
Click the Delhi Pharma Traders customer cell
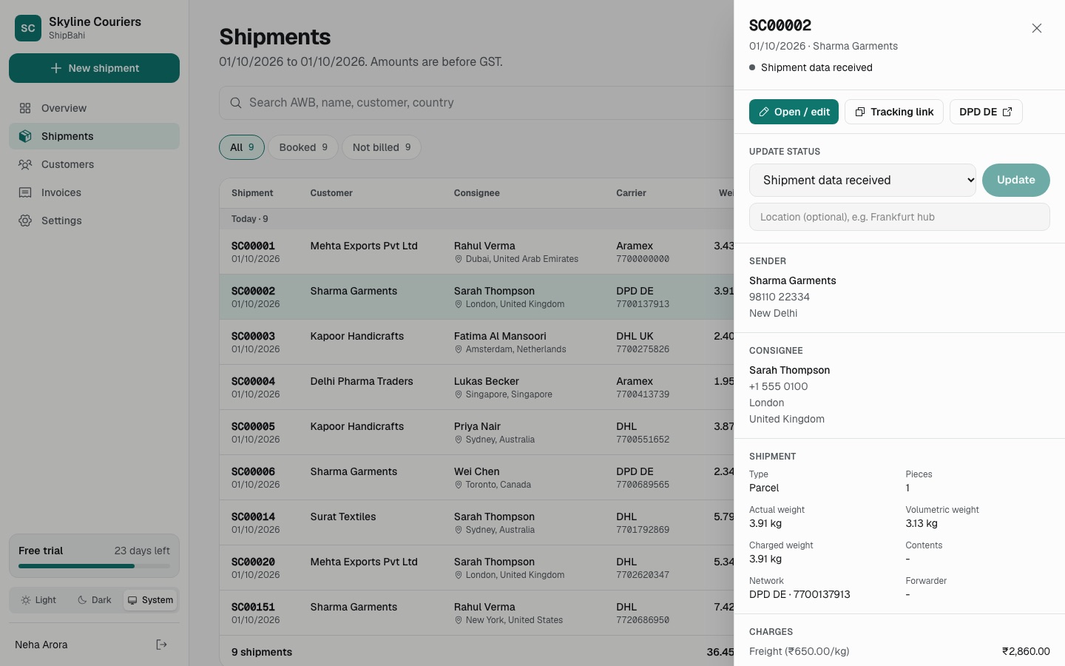362,381
